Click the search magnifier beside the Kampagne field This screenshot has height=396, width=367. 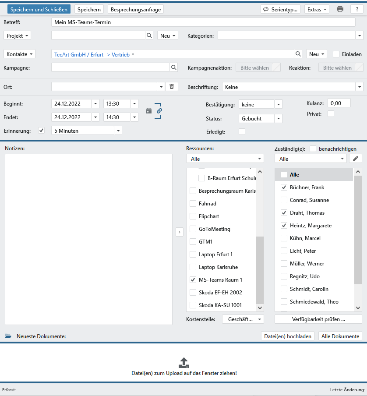[x=174, y=67]
